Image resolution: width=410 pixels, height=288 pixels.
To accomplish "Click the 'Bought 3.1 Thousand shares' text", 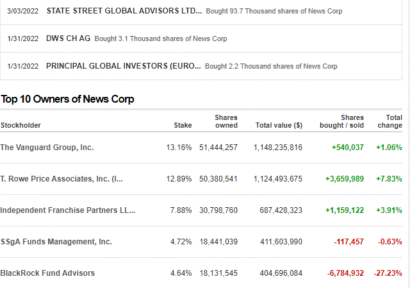I will point(160,38).
